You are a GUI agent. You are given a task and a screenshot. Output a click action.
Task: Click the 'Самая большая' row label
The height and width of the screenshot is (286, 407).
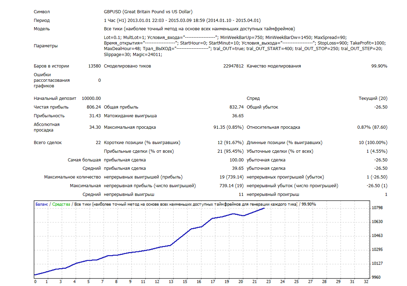tap(84, 160)
